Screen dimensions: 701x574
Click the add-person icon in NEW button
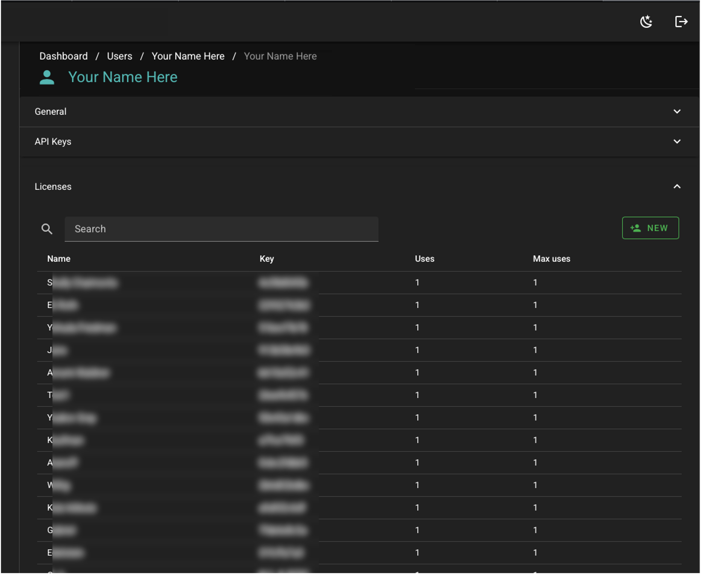tap(635, 228)
